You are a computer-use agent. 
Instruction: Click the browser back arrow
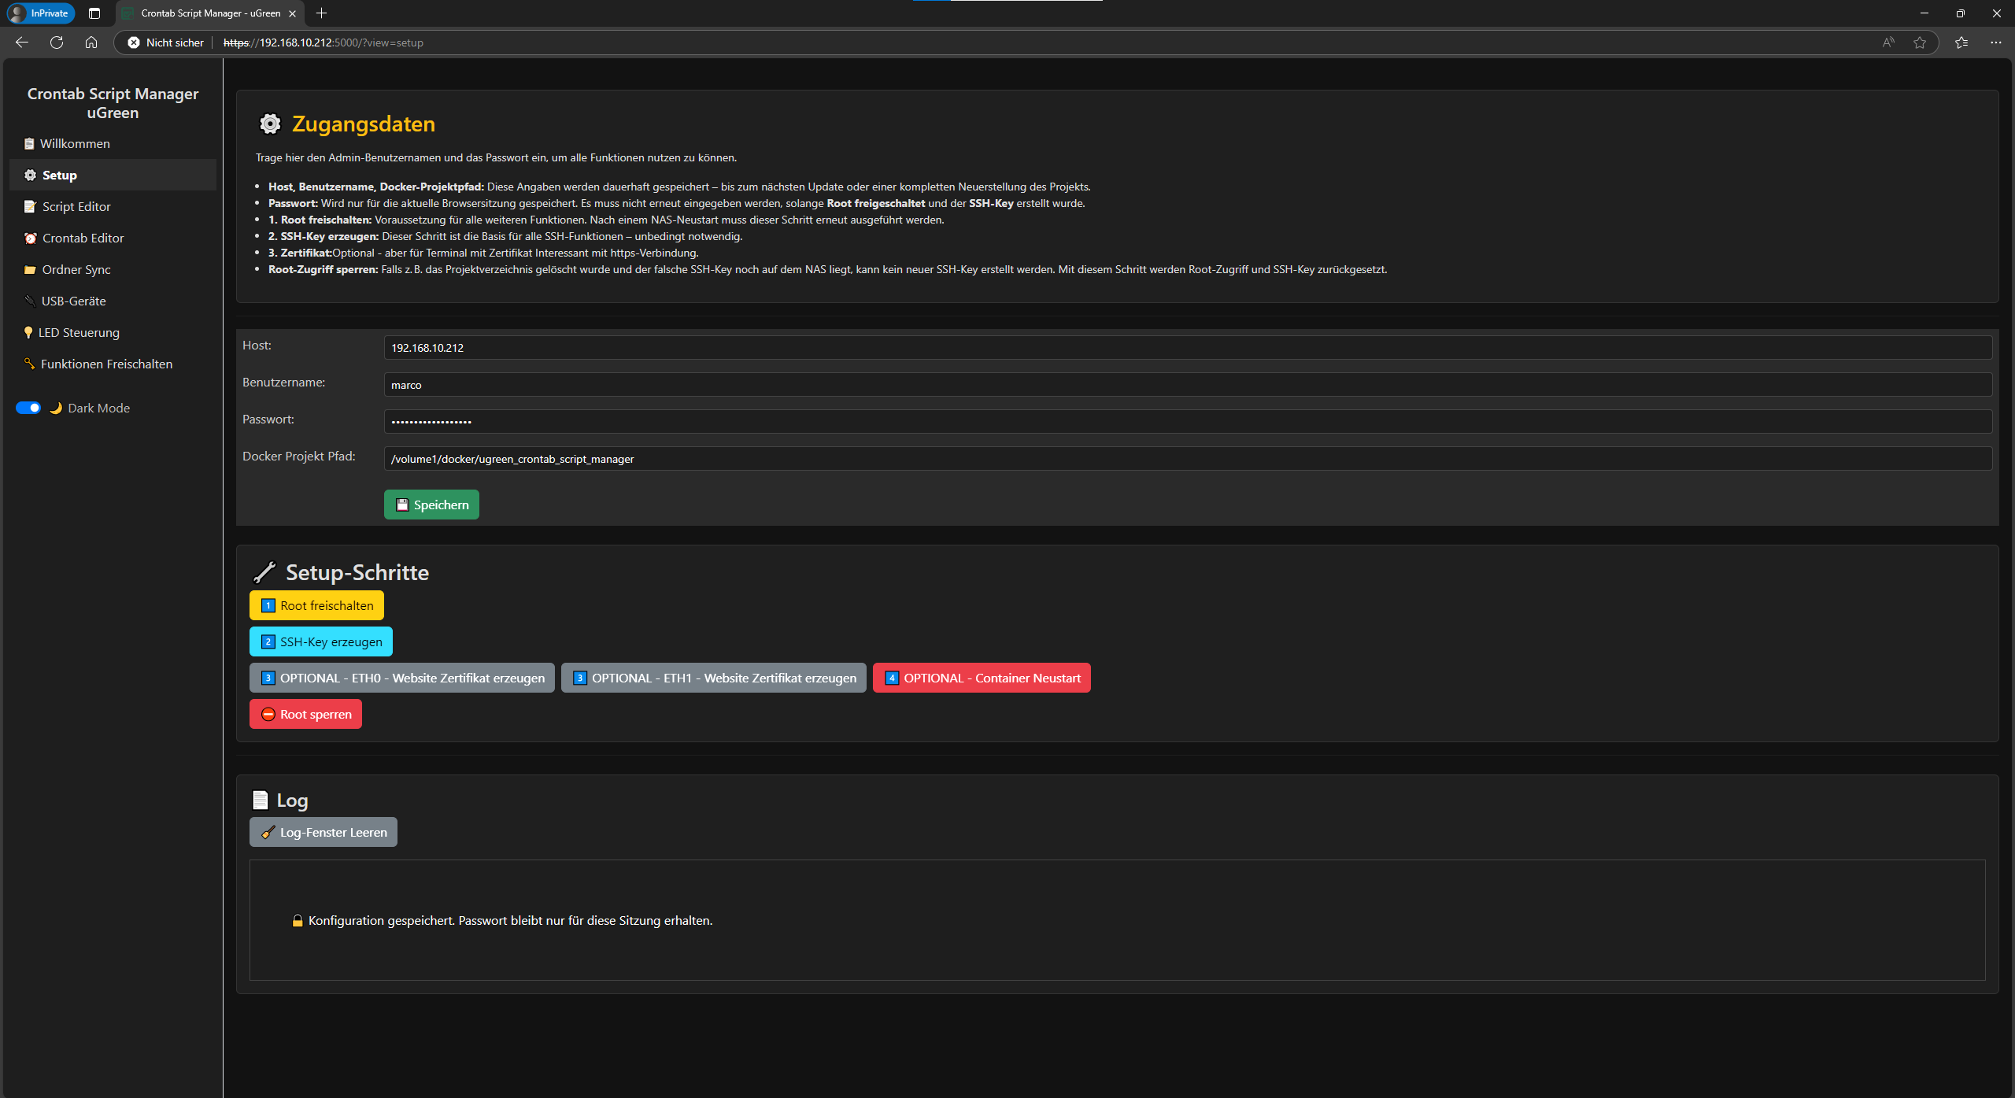point(22,43)
